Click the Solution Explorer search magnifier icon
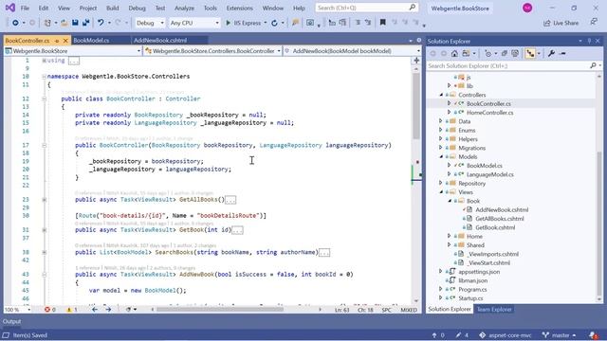The width and height of the screenshot is (607, 341). [593, 65]
